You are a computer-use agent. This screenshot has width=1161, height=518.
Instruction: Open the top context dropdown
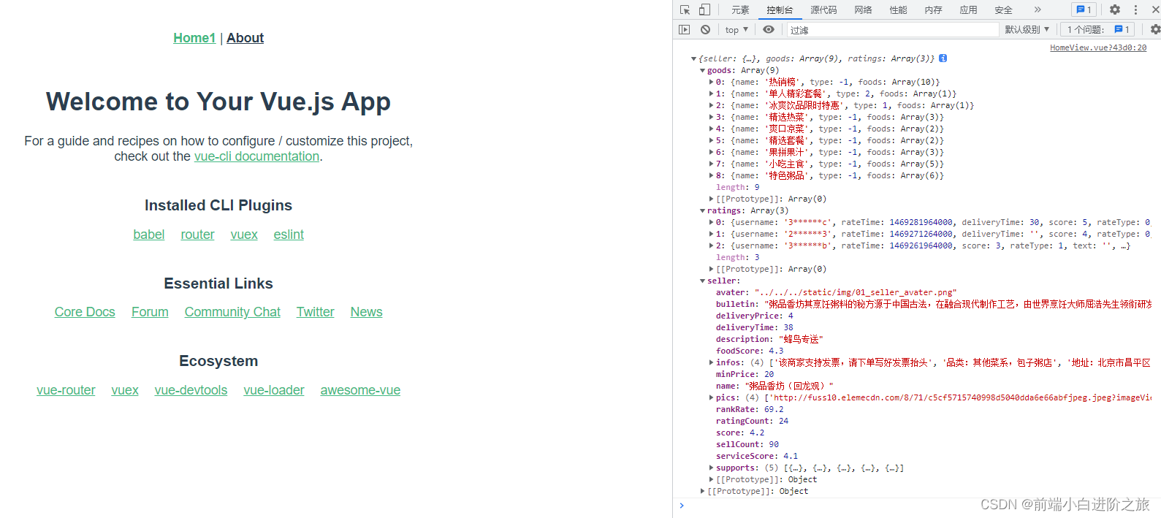point(736,29)
